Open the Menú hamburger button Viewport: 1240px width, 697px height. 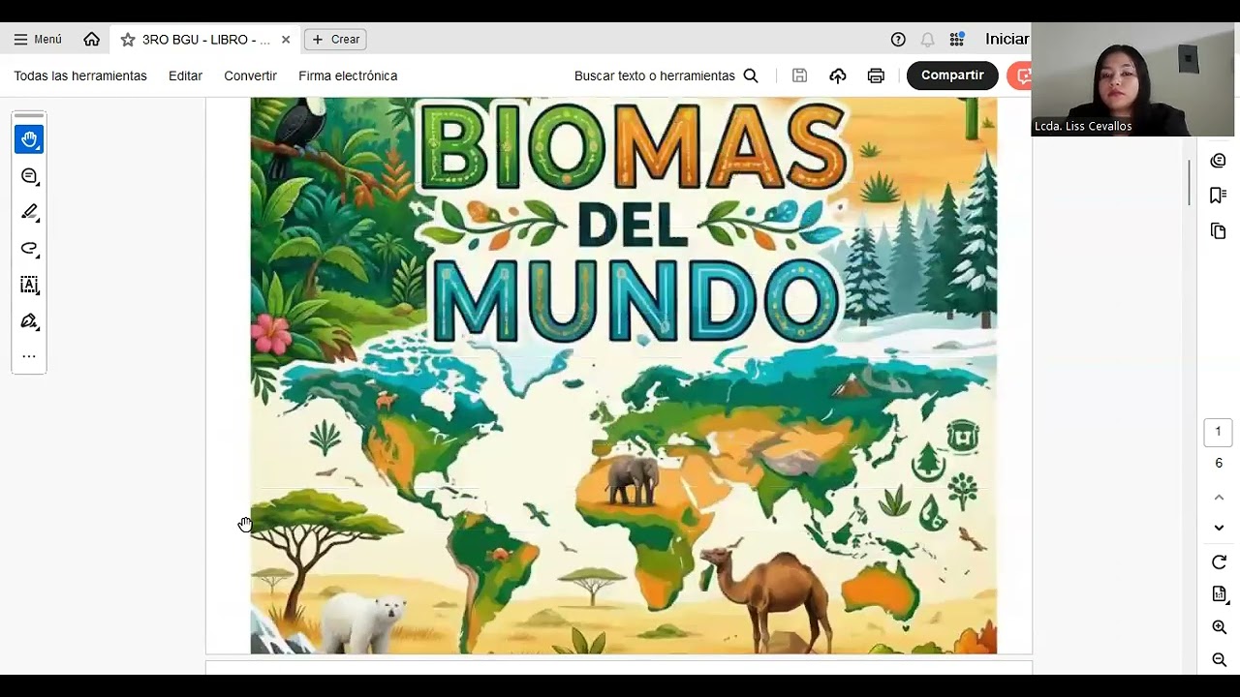38,40
